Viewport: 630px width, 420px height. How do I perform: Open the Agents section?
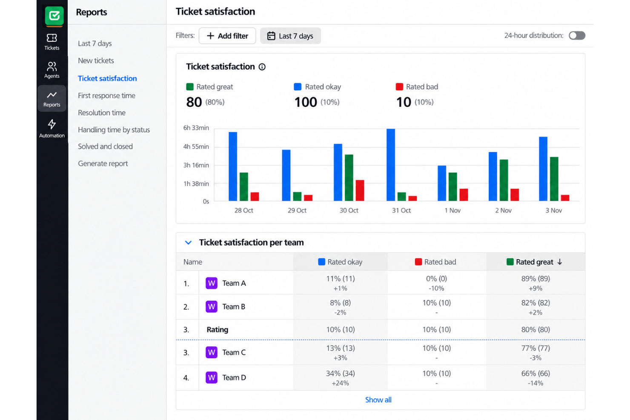[x=52, y=70]
